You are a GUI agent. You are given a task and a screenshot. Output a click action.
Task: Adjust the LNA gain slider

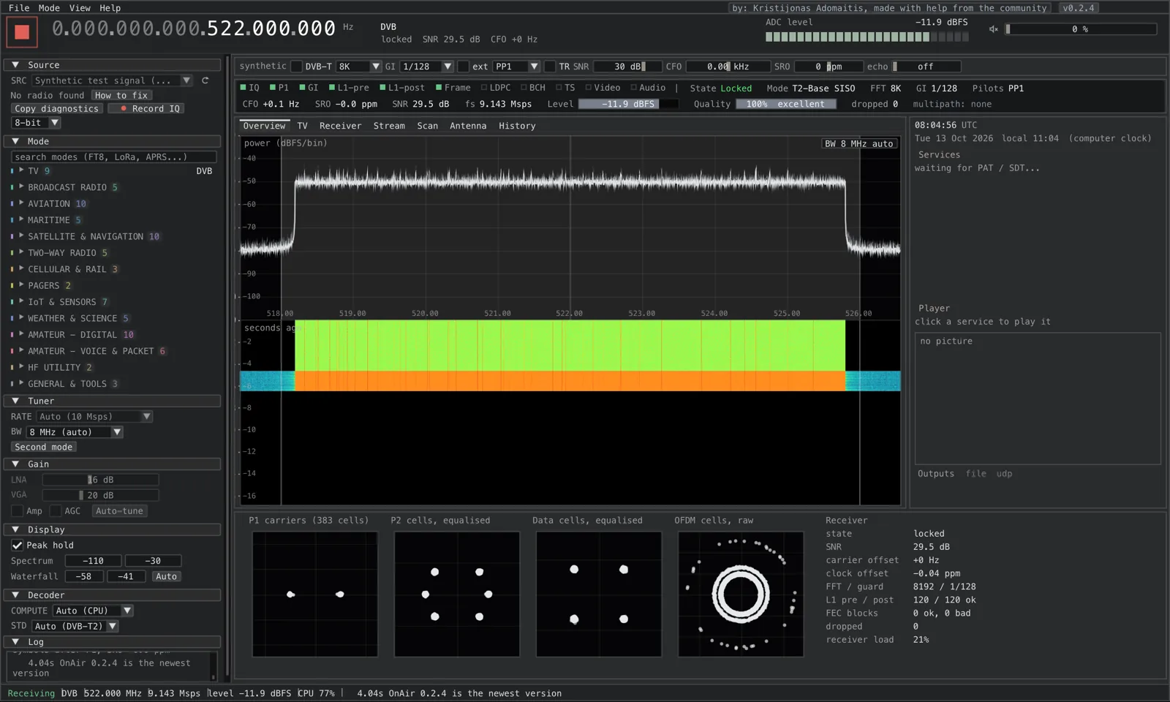pyautogui.click(x=100, y=480)
